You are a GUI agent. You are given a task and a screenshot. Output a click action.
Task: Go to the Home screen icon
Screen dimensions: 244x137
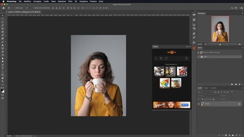(x=3, y=8)
